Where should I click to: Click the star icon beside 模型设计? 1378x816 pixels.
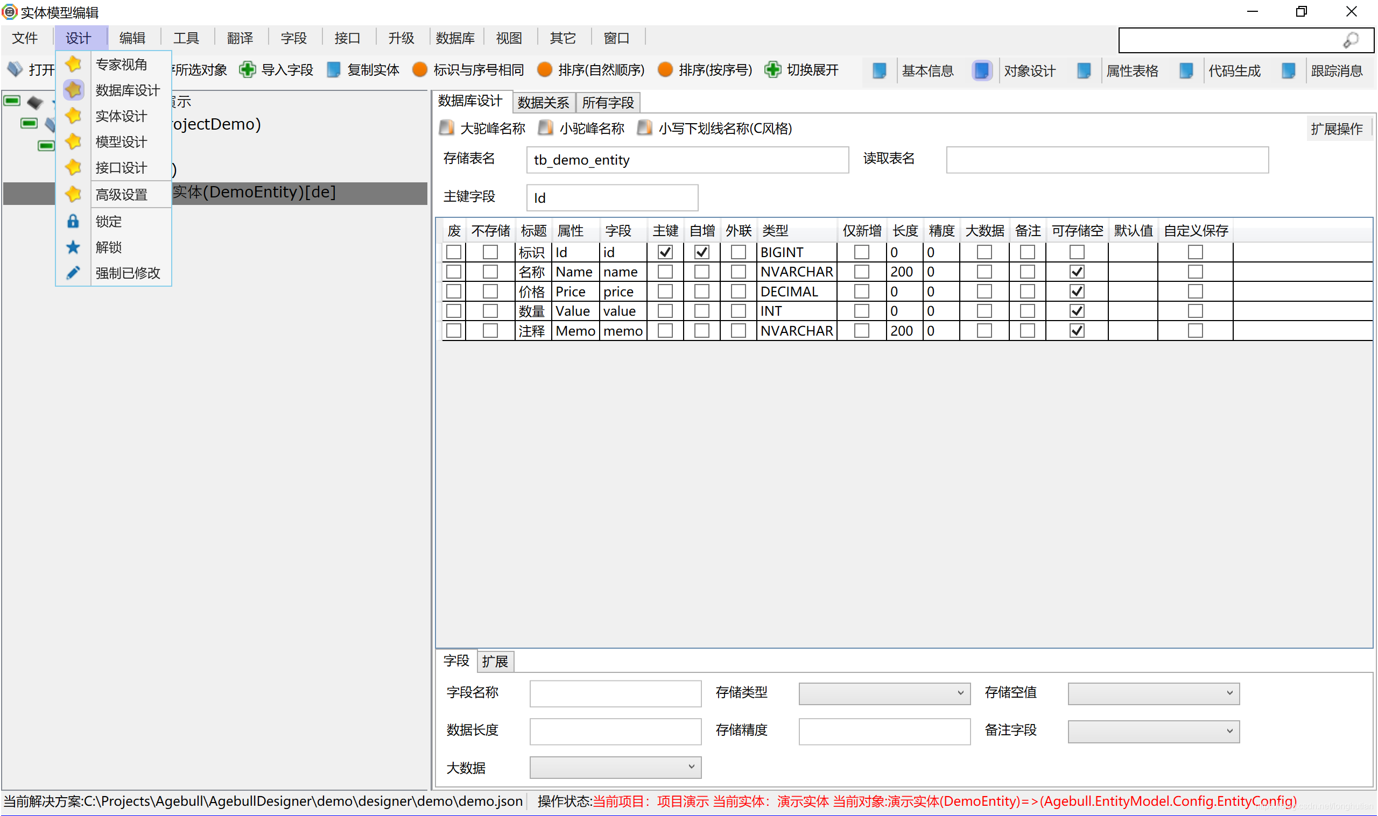73,141
